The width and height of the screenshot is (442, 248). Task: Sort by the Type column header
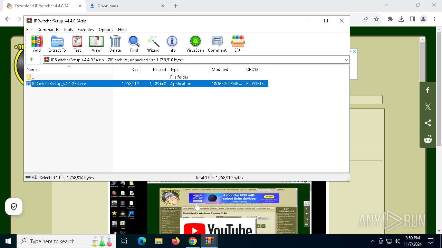point(189,70)
